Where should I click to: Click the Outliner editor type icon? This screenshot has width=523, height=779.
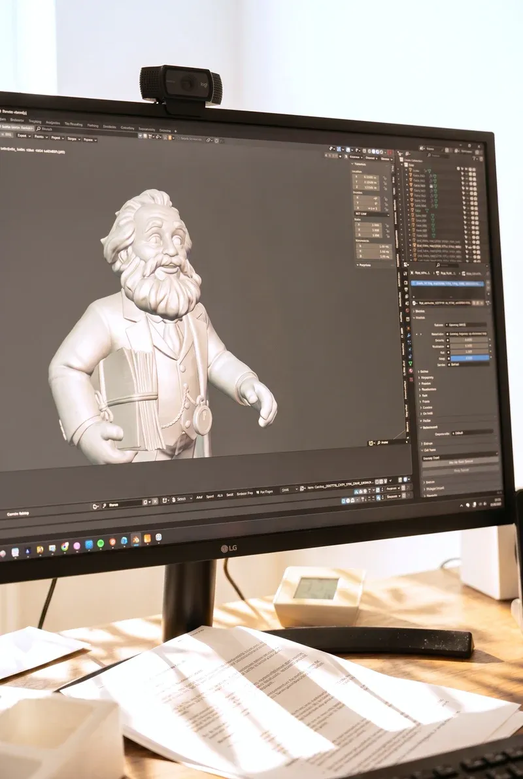pyautogui.click(x=399, y=154)
